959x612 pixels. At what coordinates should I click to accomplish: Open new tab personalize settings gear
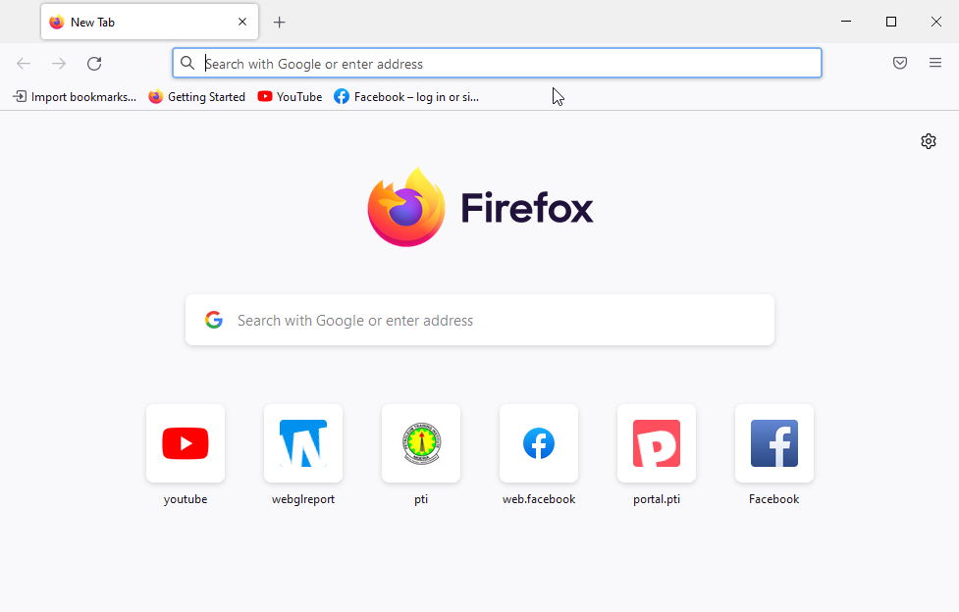pos(929,141)
